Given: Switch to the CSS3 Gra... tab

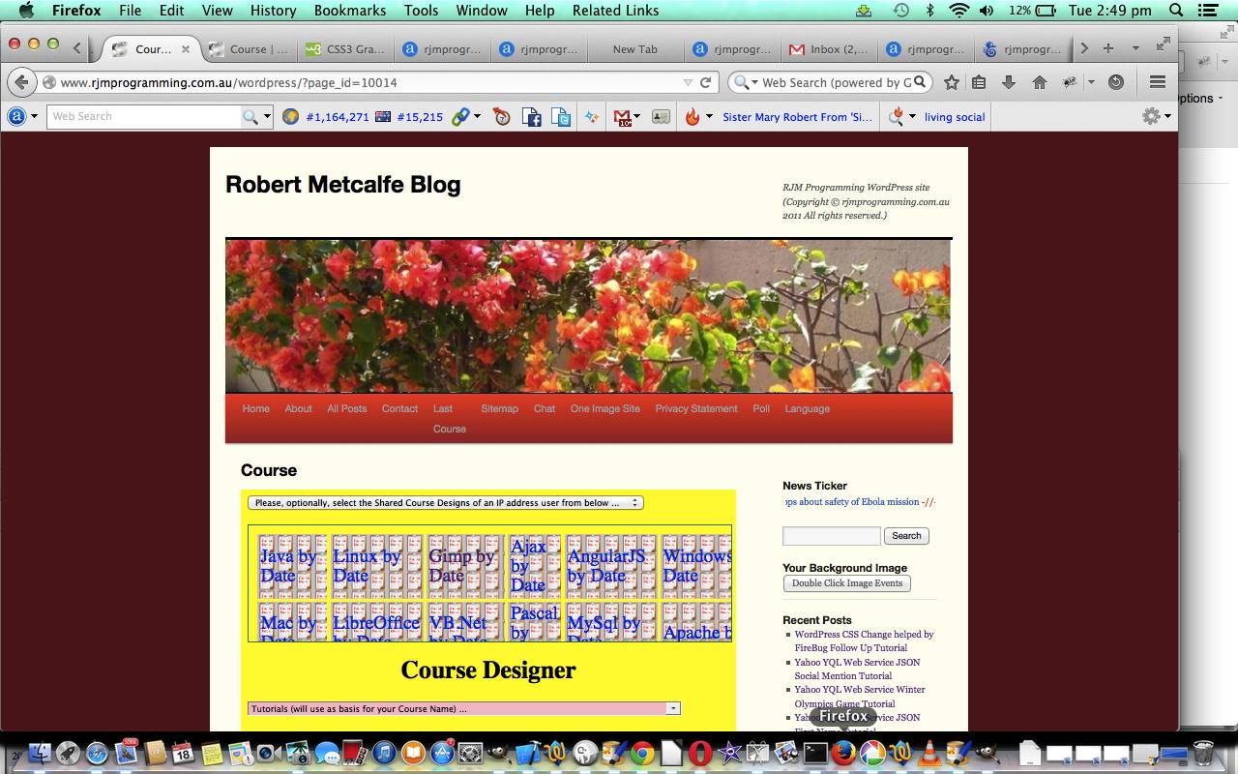Looking at the screenshot, I should tap(344, 48).
